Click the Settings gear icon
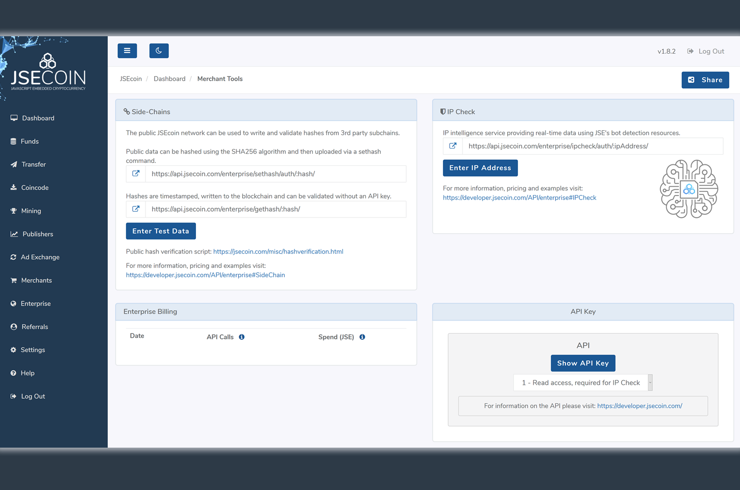 point(13,350)
